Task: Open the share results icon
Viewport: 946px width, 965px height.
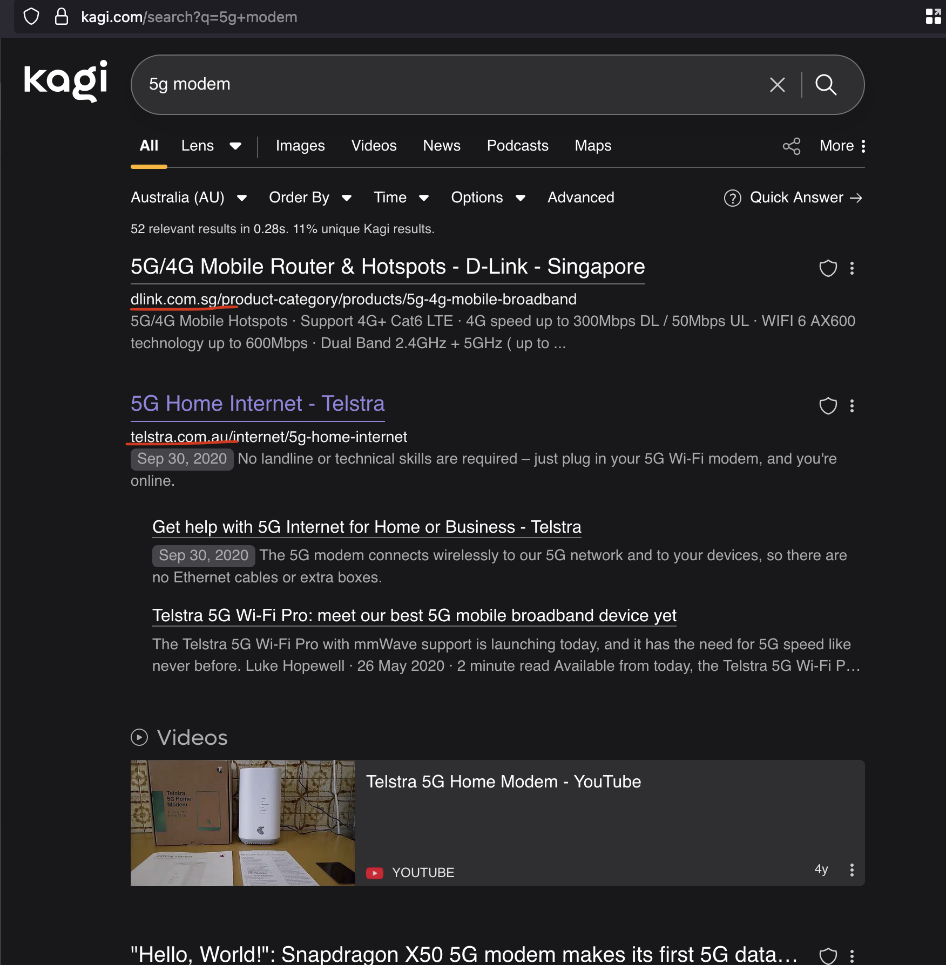Action: coord(792,146)
